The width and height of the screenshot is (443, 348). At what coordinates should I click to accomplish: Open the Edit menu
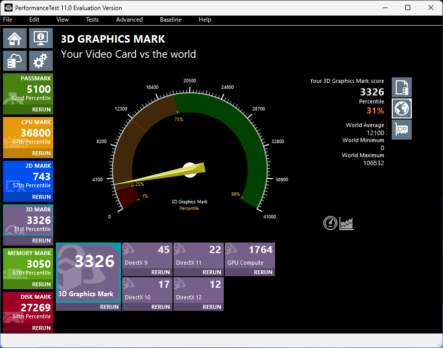click(x=34, y=20)
